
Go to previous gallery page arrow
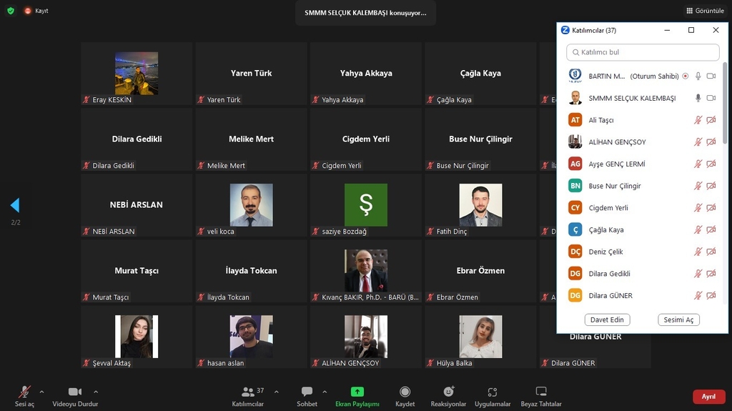pyautogui.click(x=15, y=204)
